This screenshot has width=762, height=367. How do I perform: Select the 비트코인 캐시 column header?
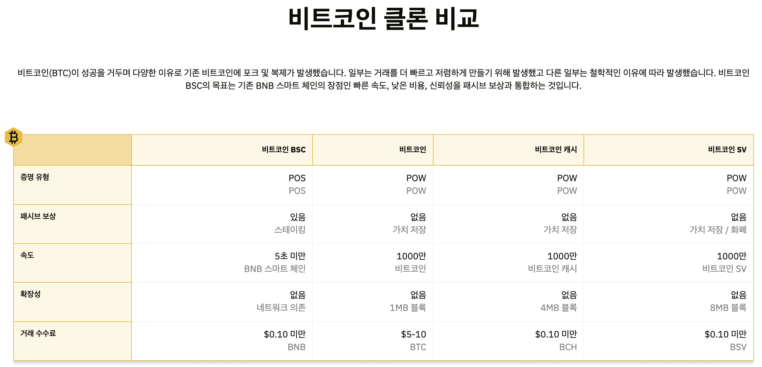[x=556, y=149]
